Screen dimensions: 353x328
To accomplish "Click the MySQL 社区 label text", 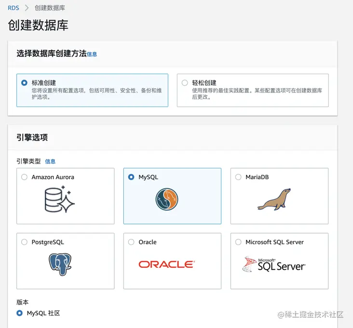I will [43, 313].
